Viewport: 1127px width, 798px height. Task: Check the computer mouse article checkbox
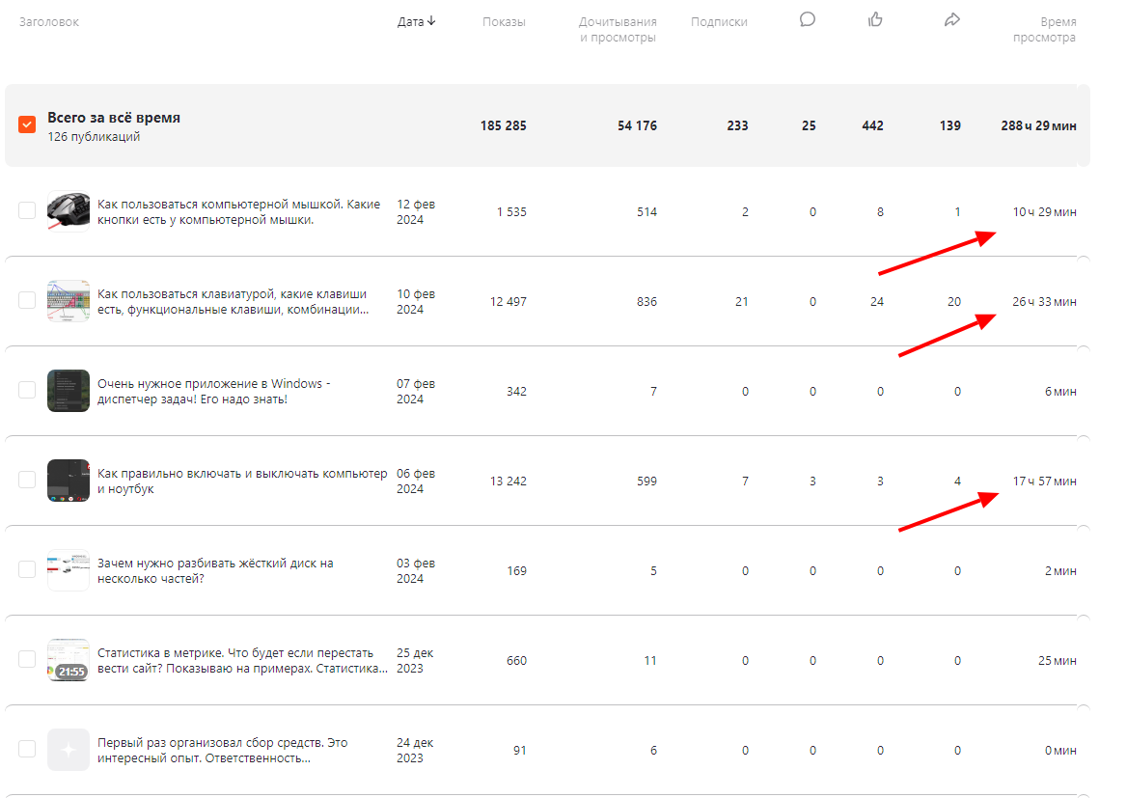click(x=27, y=210)
